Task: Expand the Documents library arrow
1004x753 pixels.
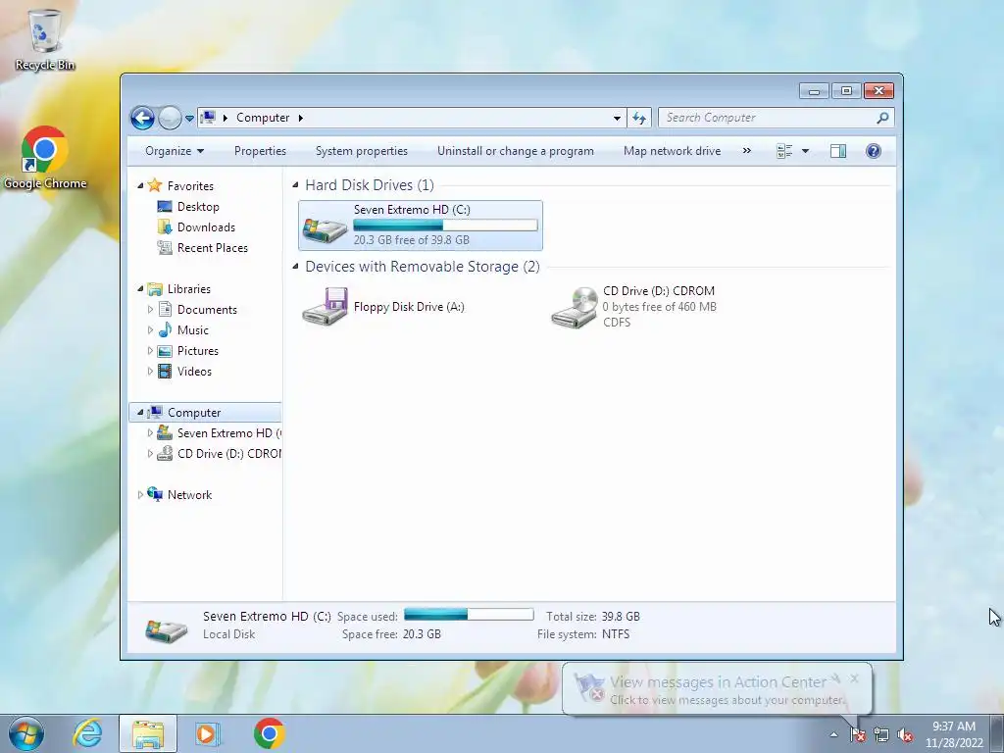Action: click(x=150, y=309)
